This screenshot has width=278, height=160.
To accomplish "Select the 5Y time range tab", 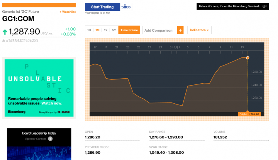I will click(x=114, y=30).
